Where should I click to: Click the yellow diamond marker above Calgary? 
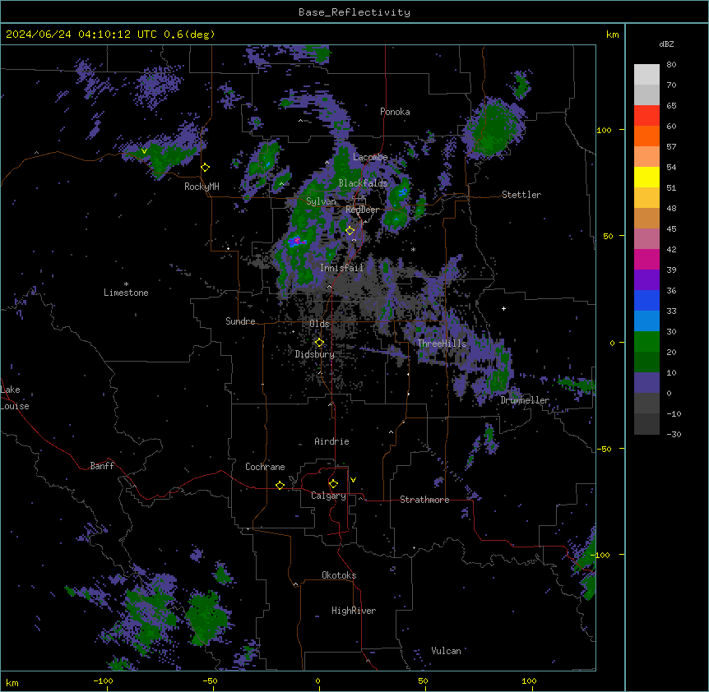pos(333,484)
